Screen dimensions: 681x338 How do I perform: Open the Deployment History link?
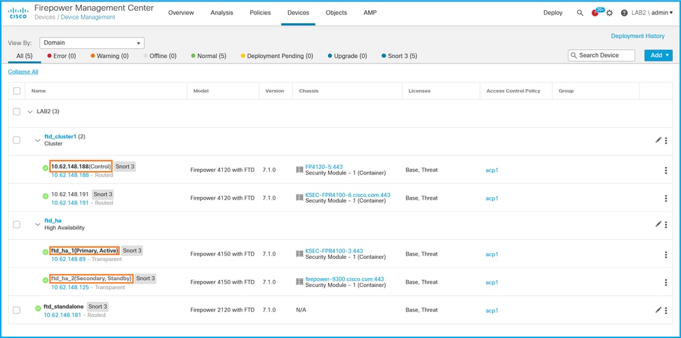click(637, 36)
